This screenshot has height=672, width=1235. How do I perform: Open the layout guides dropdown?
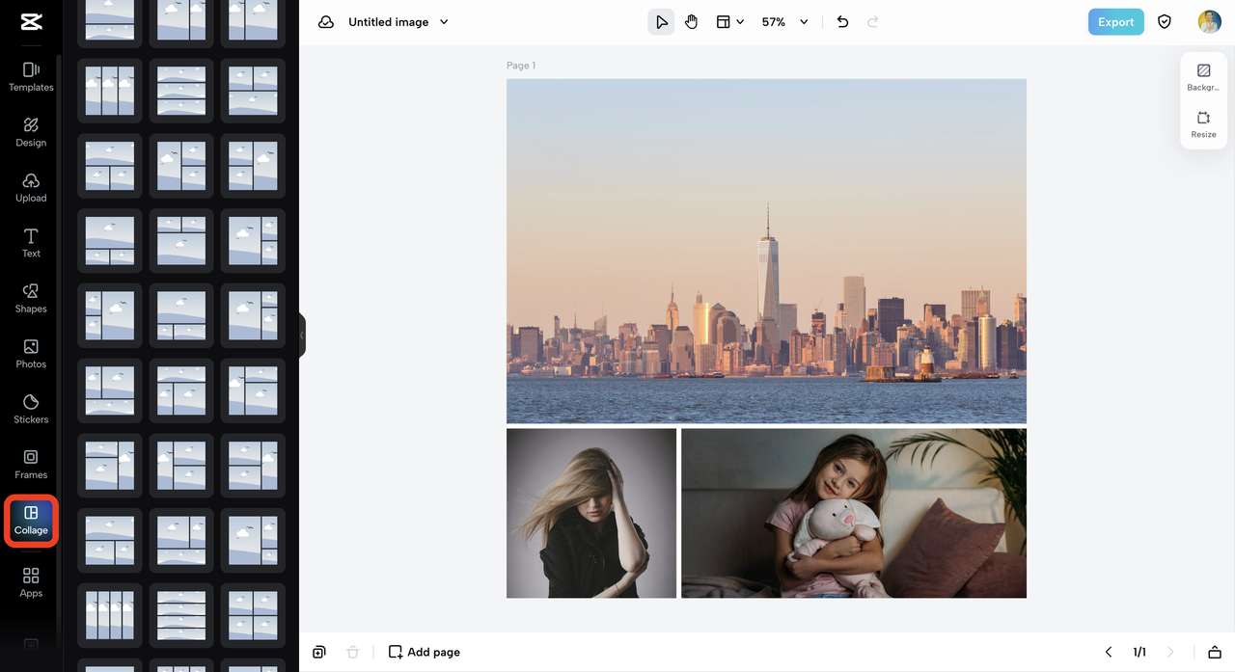click(x=729, y=22)
